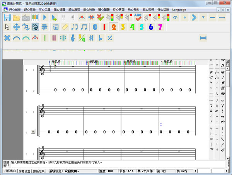Run the ABC spell check icon
232x175 pixels.
tap(138, 17)
